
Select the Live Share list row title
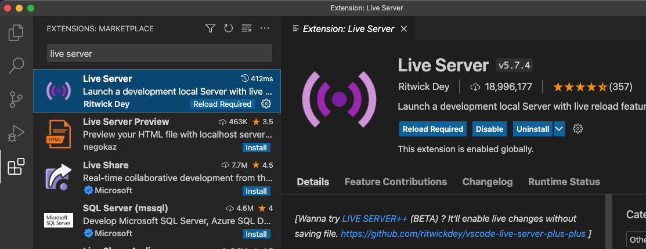click(x=106, y=165)
